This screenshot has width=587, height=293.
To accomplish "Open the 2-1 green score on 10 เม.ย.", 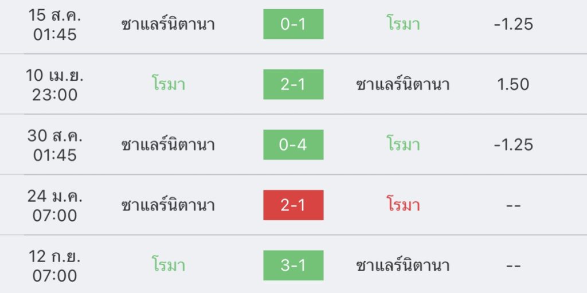I will coord(293,84).
